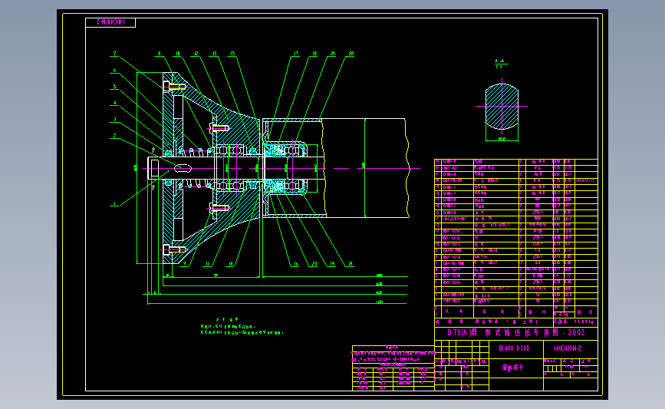Click the title text ending with '- 2002'

tap(516, 333)
